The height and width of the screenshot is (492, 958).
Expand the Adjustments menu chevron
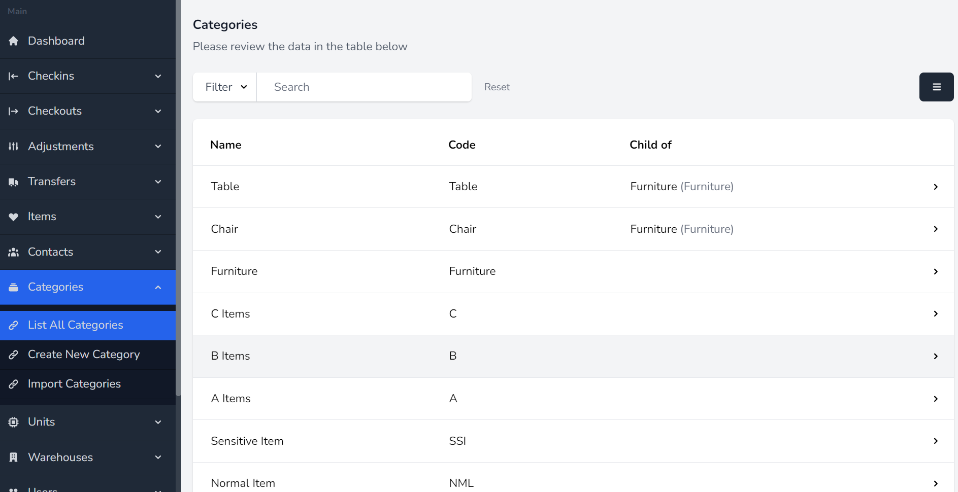(158, 147)
